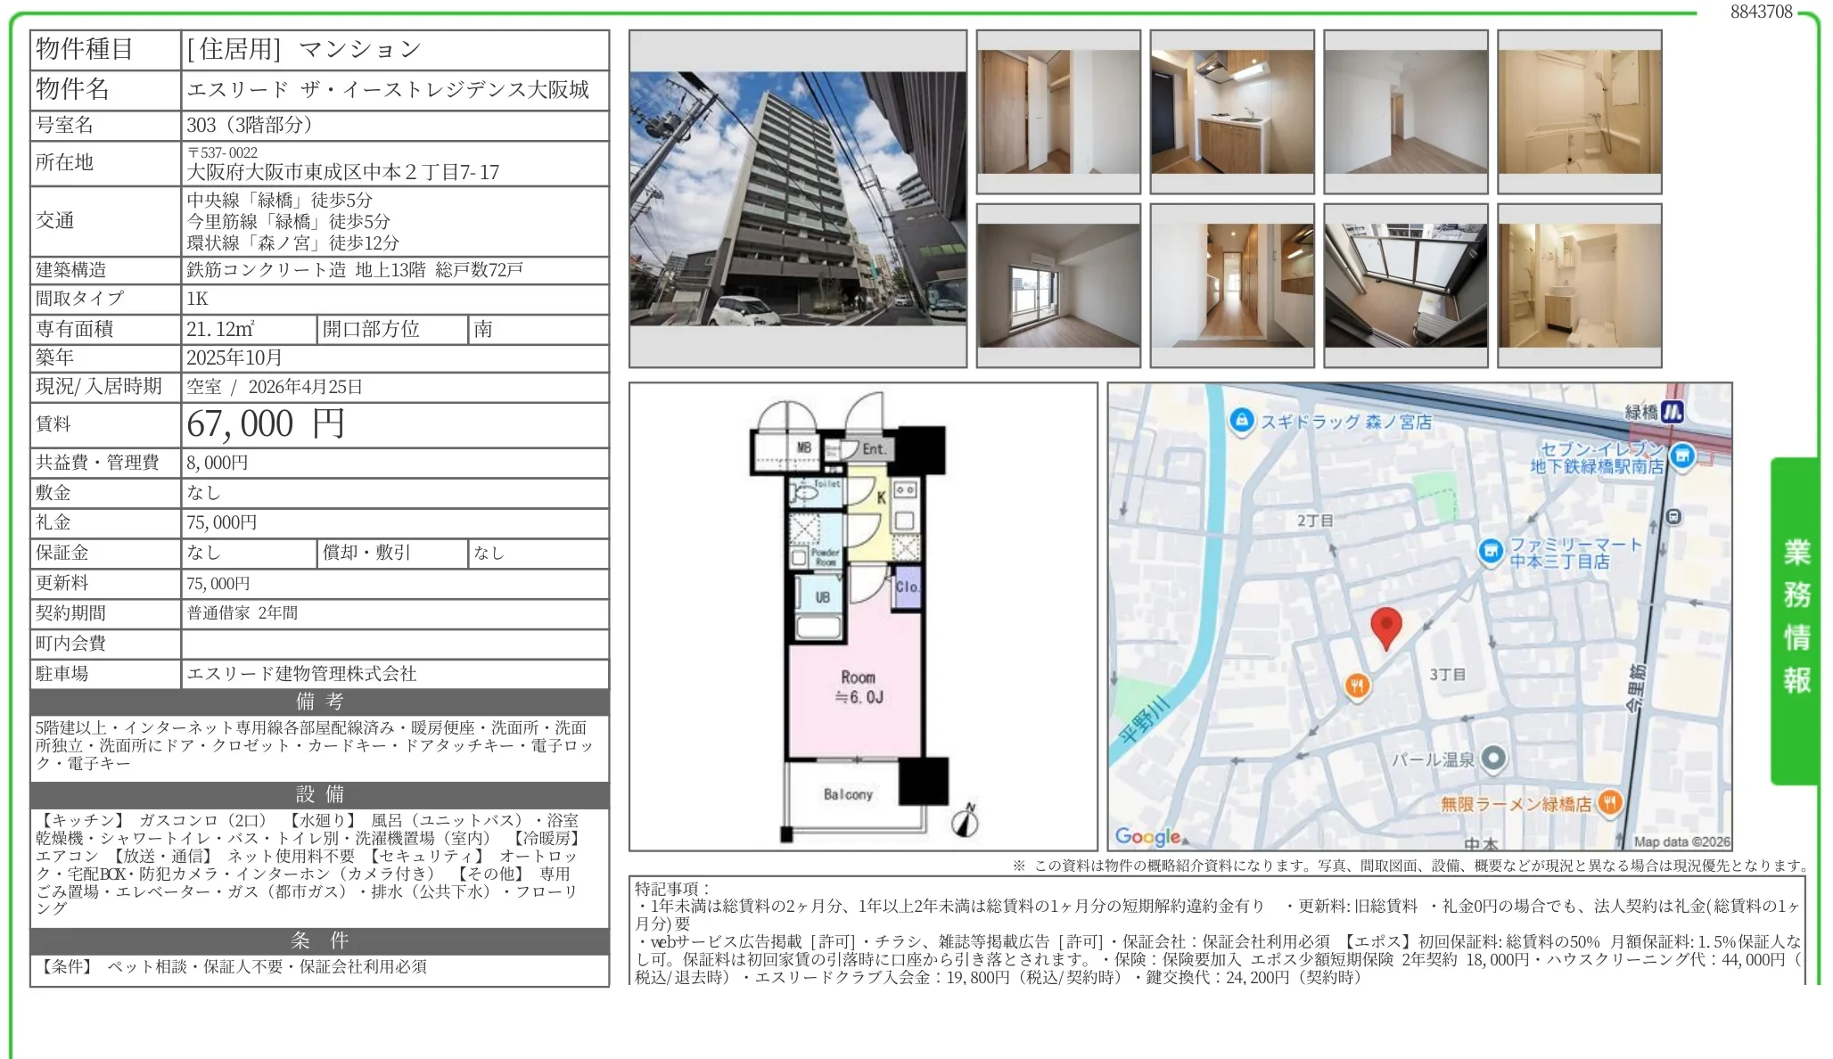Open the washroom vanity photo thumbnail

1579,285
